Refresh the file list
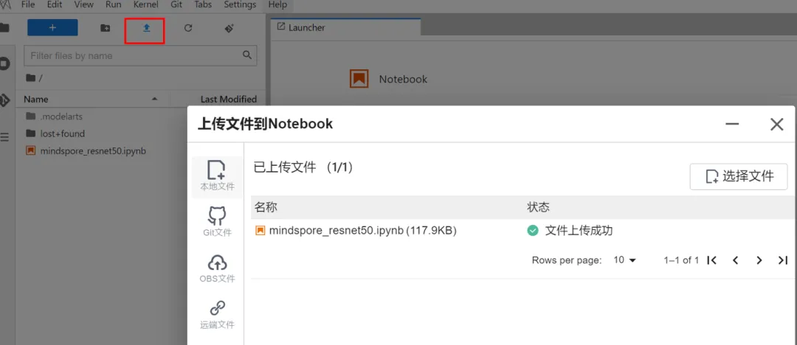This screenshot has width=797, height=345. tap(188, 28)
